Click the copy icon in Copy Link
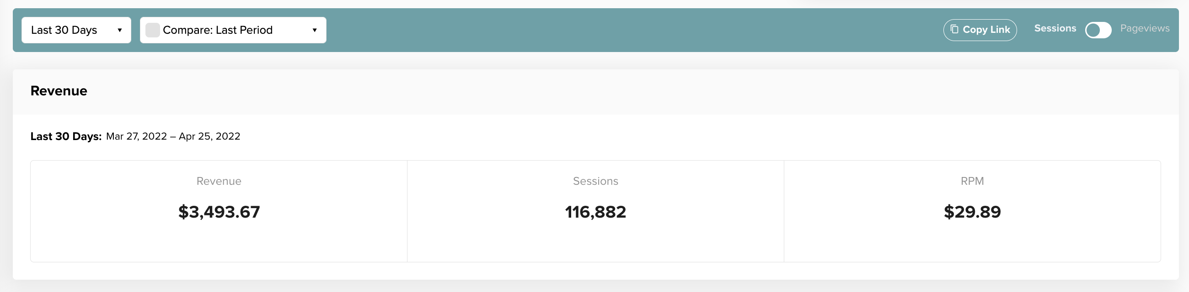Viewport: 1189px width, 292px height. (954, 29)
